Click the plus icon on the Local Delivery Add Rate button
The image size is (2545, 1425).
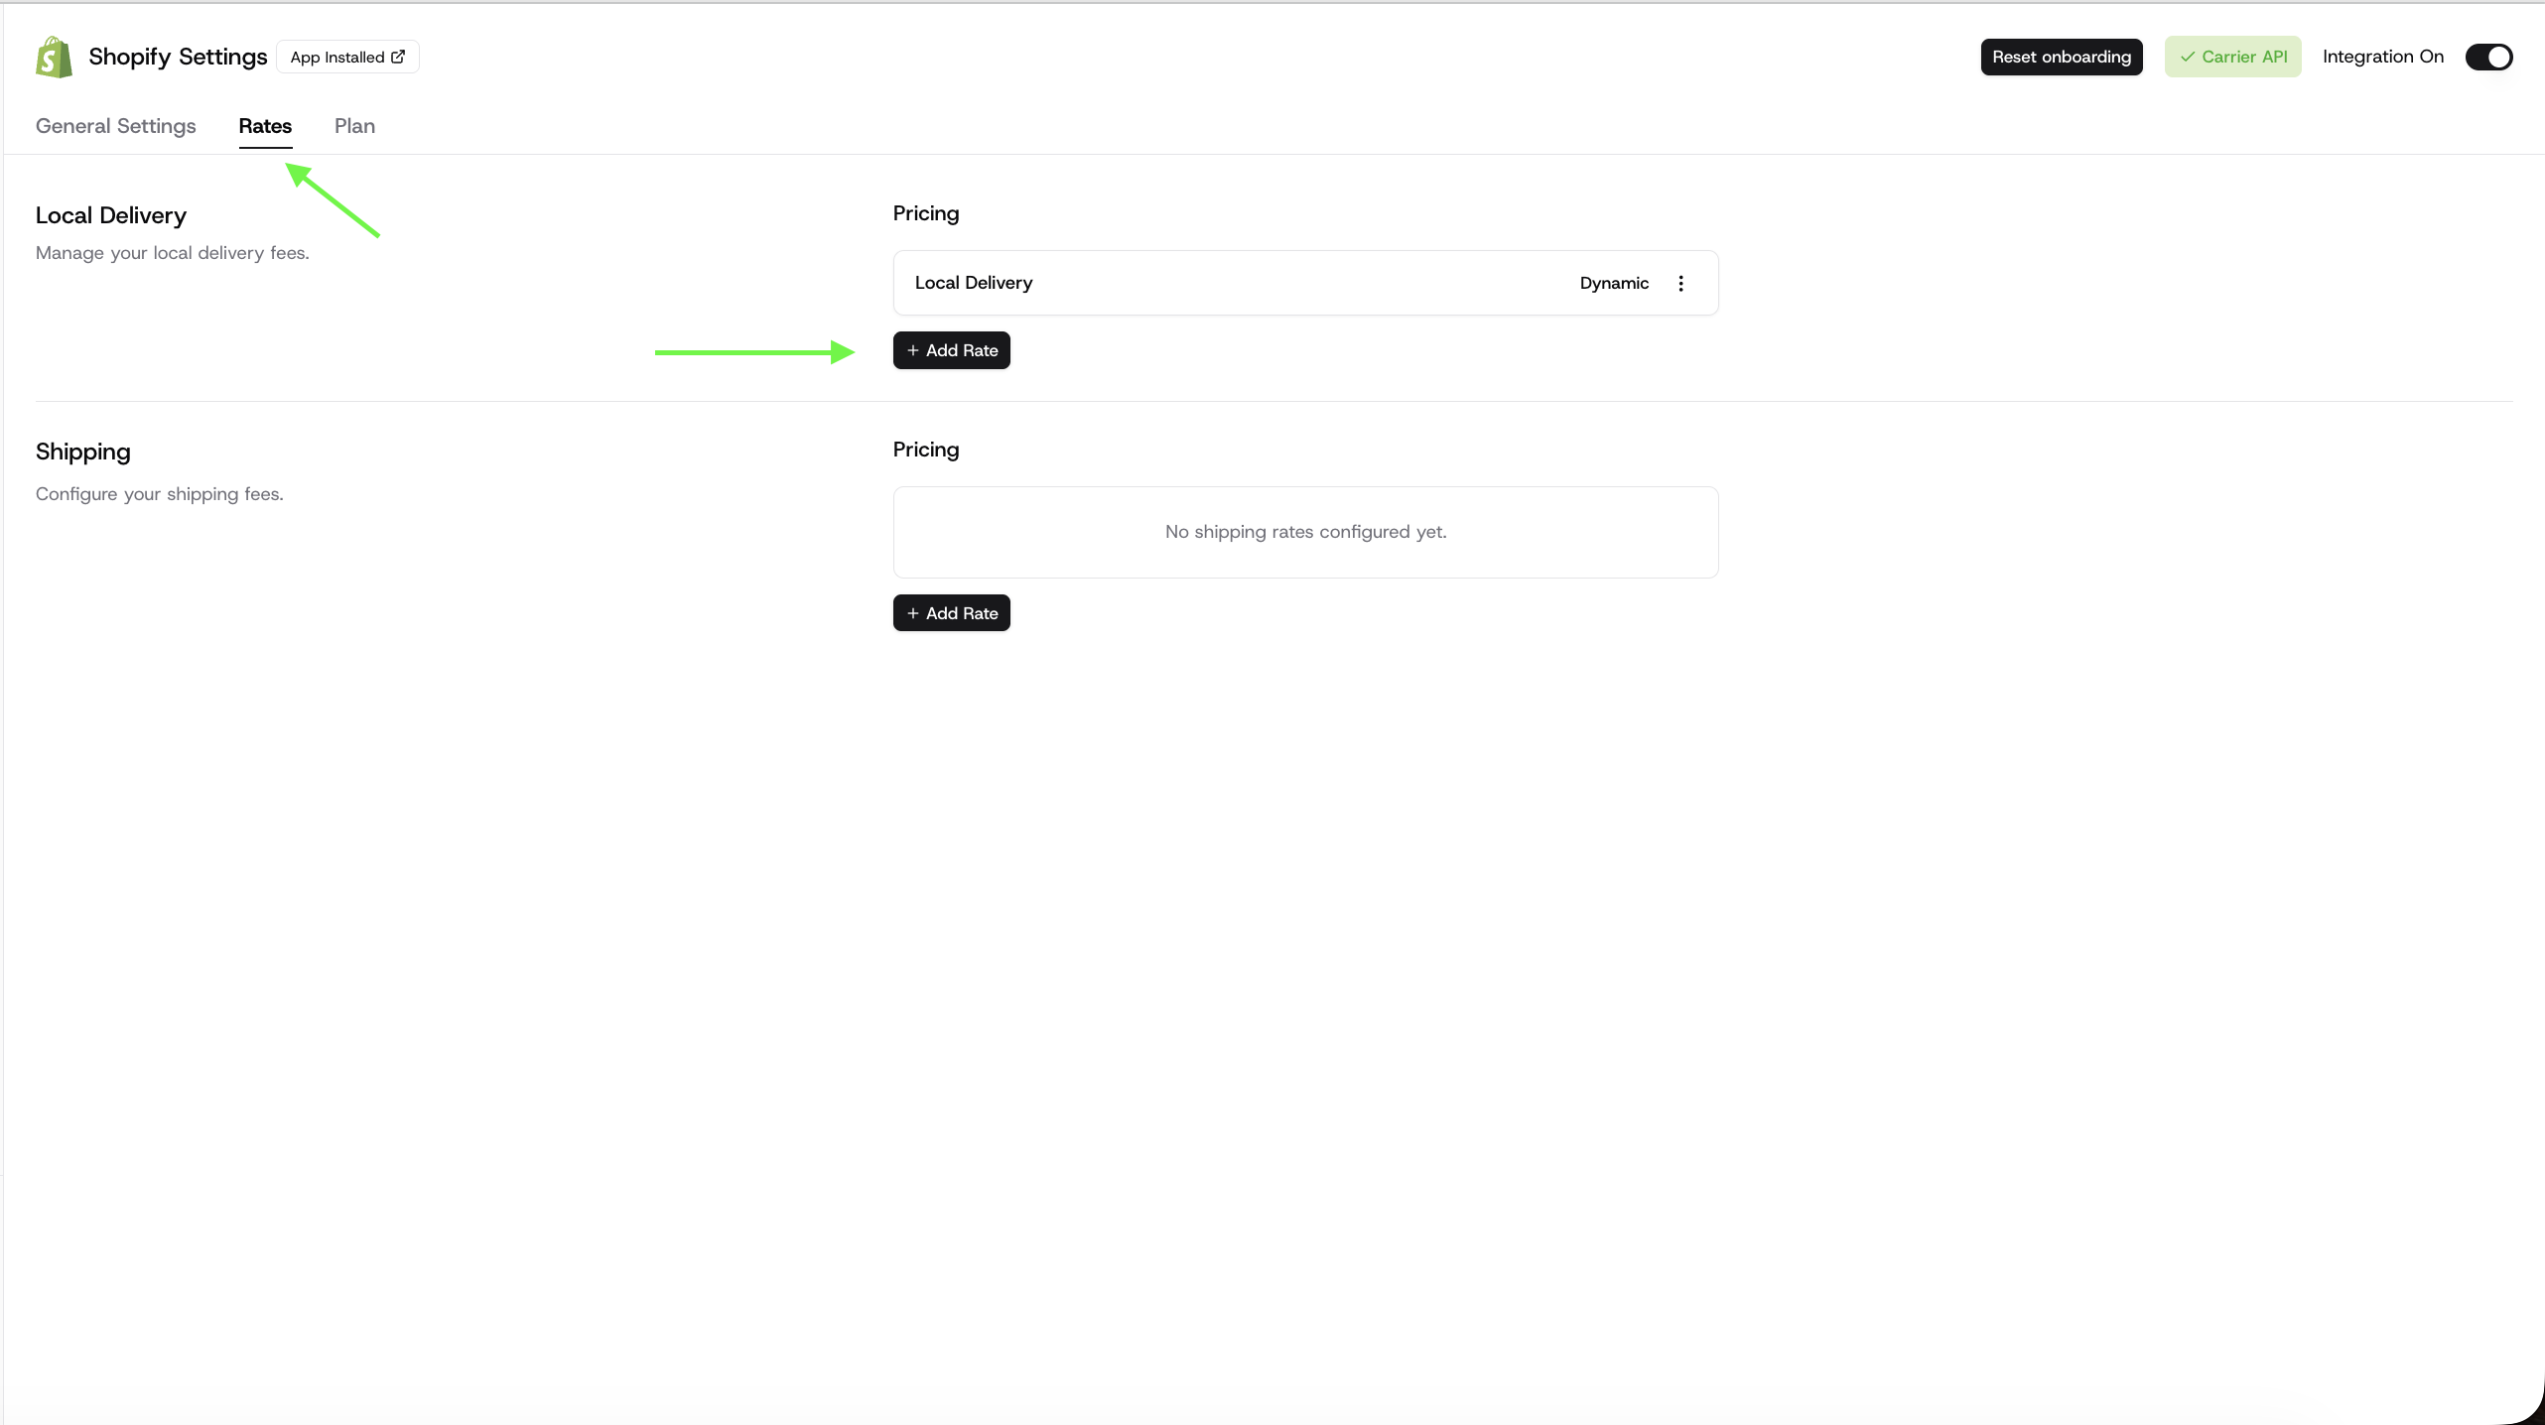tap(912, 350)
